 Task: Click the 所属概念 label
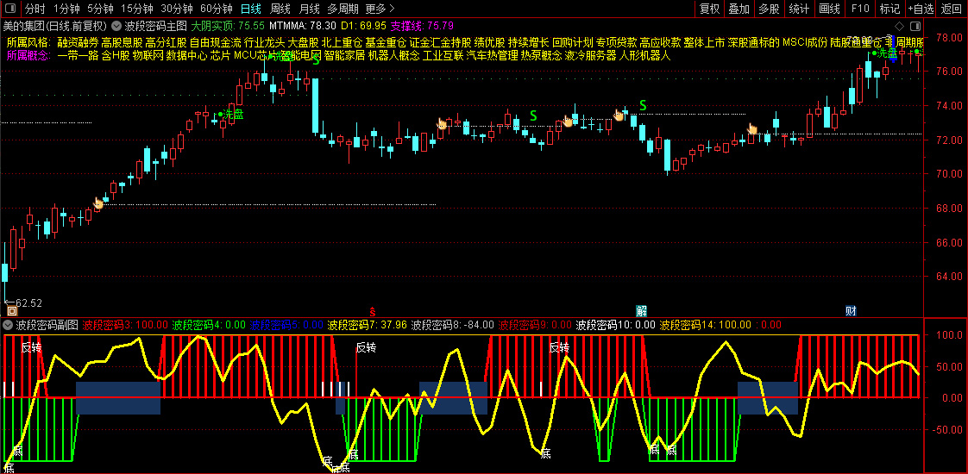30,55
